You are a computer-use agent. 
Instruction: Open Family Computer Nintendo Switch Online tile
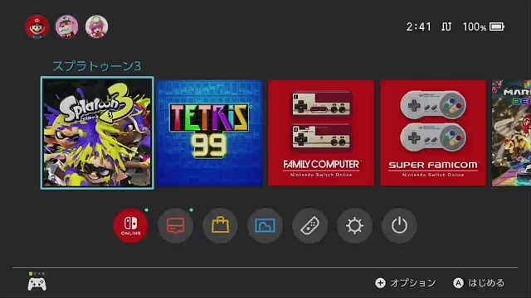[x=321, y=132]
